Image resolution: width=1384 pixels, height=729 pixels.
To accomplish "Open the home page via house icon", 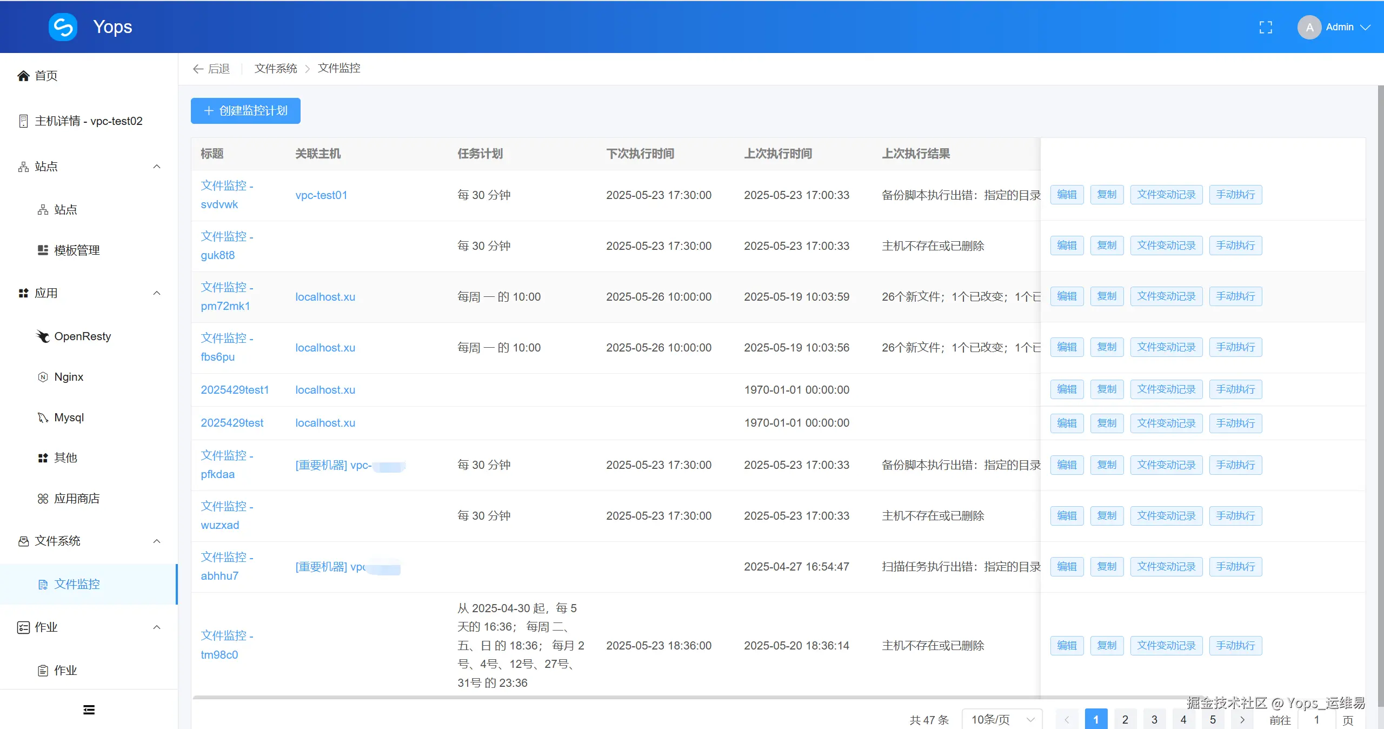I will click(23, 76).
